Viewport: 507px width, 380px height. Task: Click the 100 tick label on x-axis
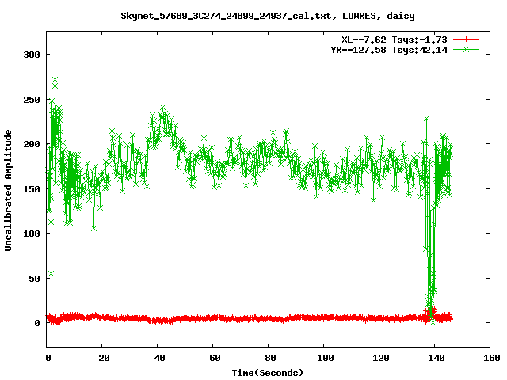[x=323, y=359]
